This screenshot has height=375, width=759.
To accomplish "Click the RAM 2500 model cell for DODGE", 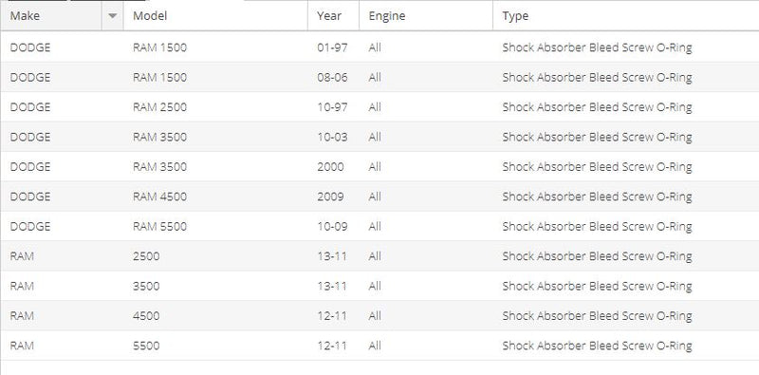I will pyautogui.click(x=159, y=107).
